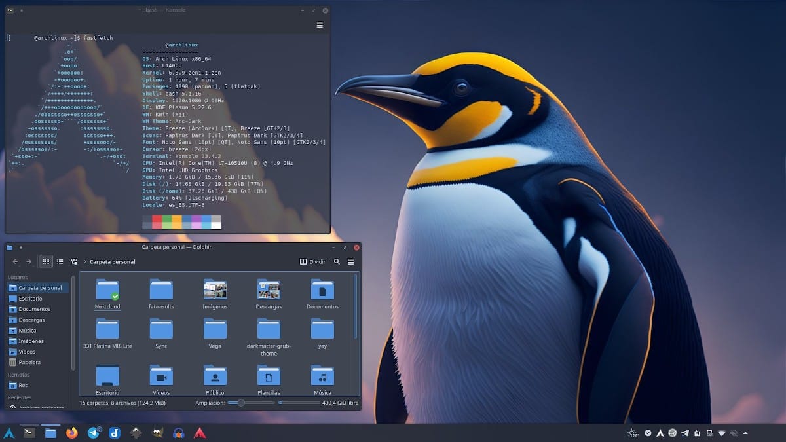Screen dimensions: 786x442
Task: Click the breadcrumb arrow before Carpeta personal
Action: 84,261
